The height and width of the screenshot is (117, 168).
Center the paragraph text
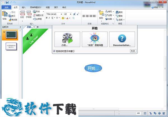pyautogui.click(x=87, y=16)
